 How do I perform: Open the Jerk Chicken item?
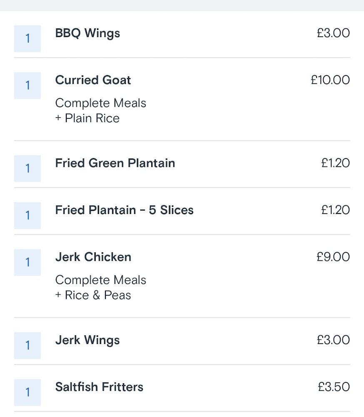tap(93, 257)
